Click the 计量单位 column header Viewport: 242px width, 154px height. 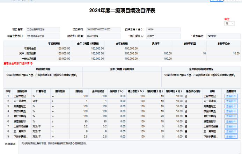coord(41,91)
